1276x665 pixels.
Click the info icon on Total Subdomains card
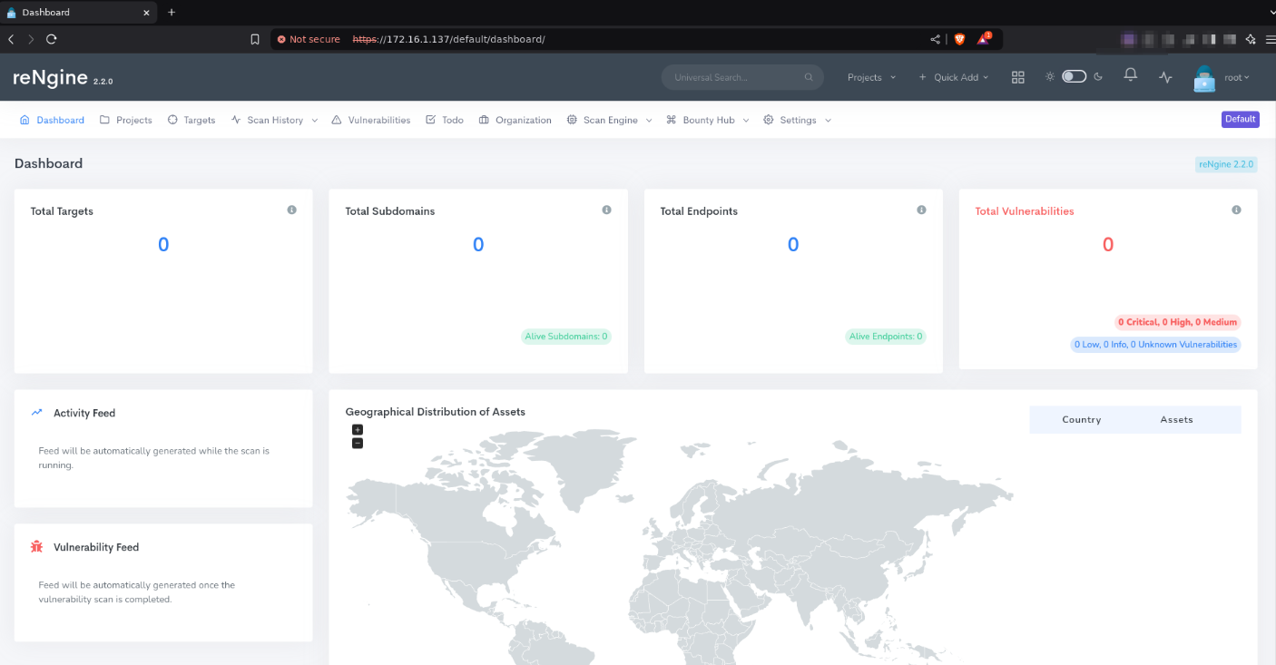click(x=607, y=210)
